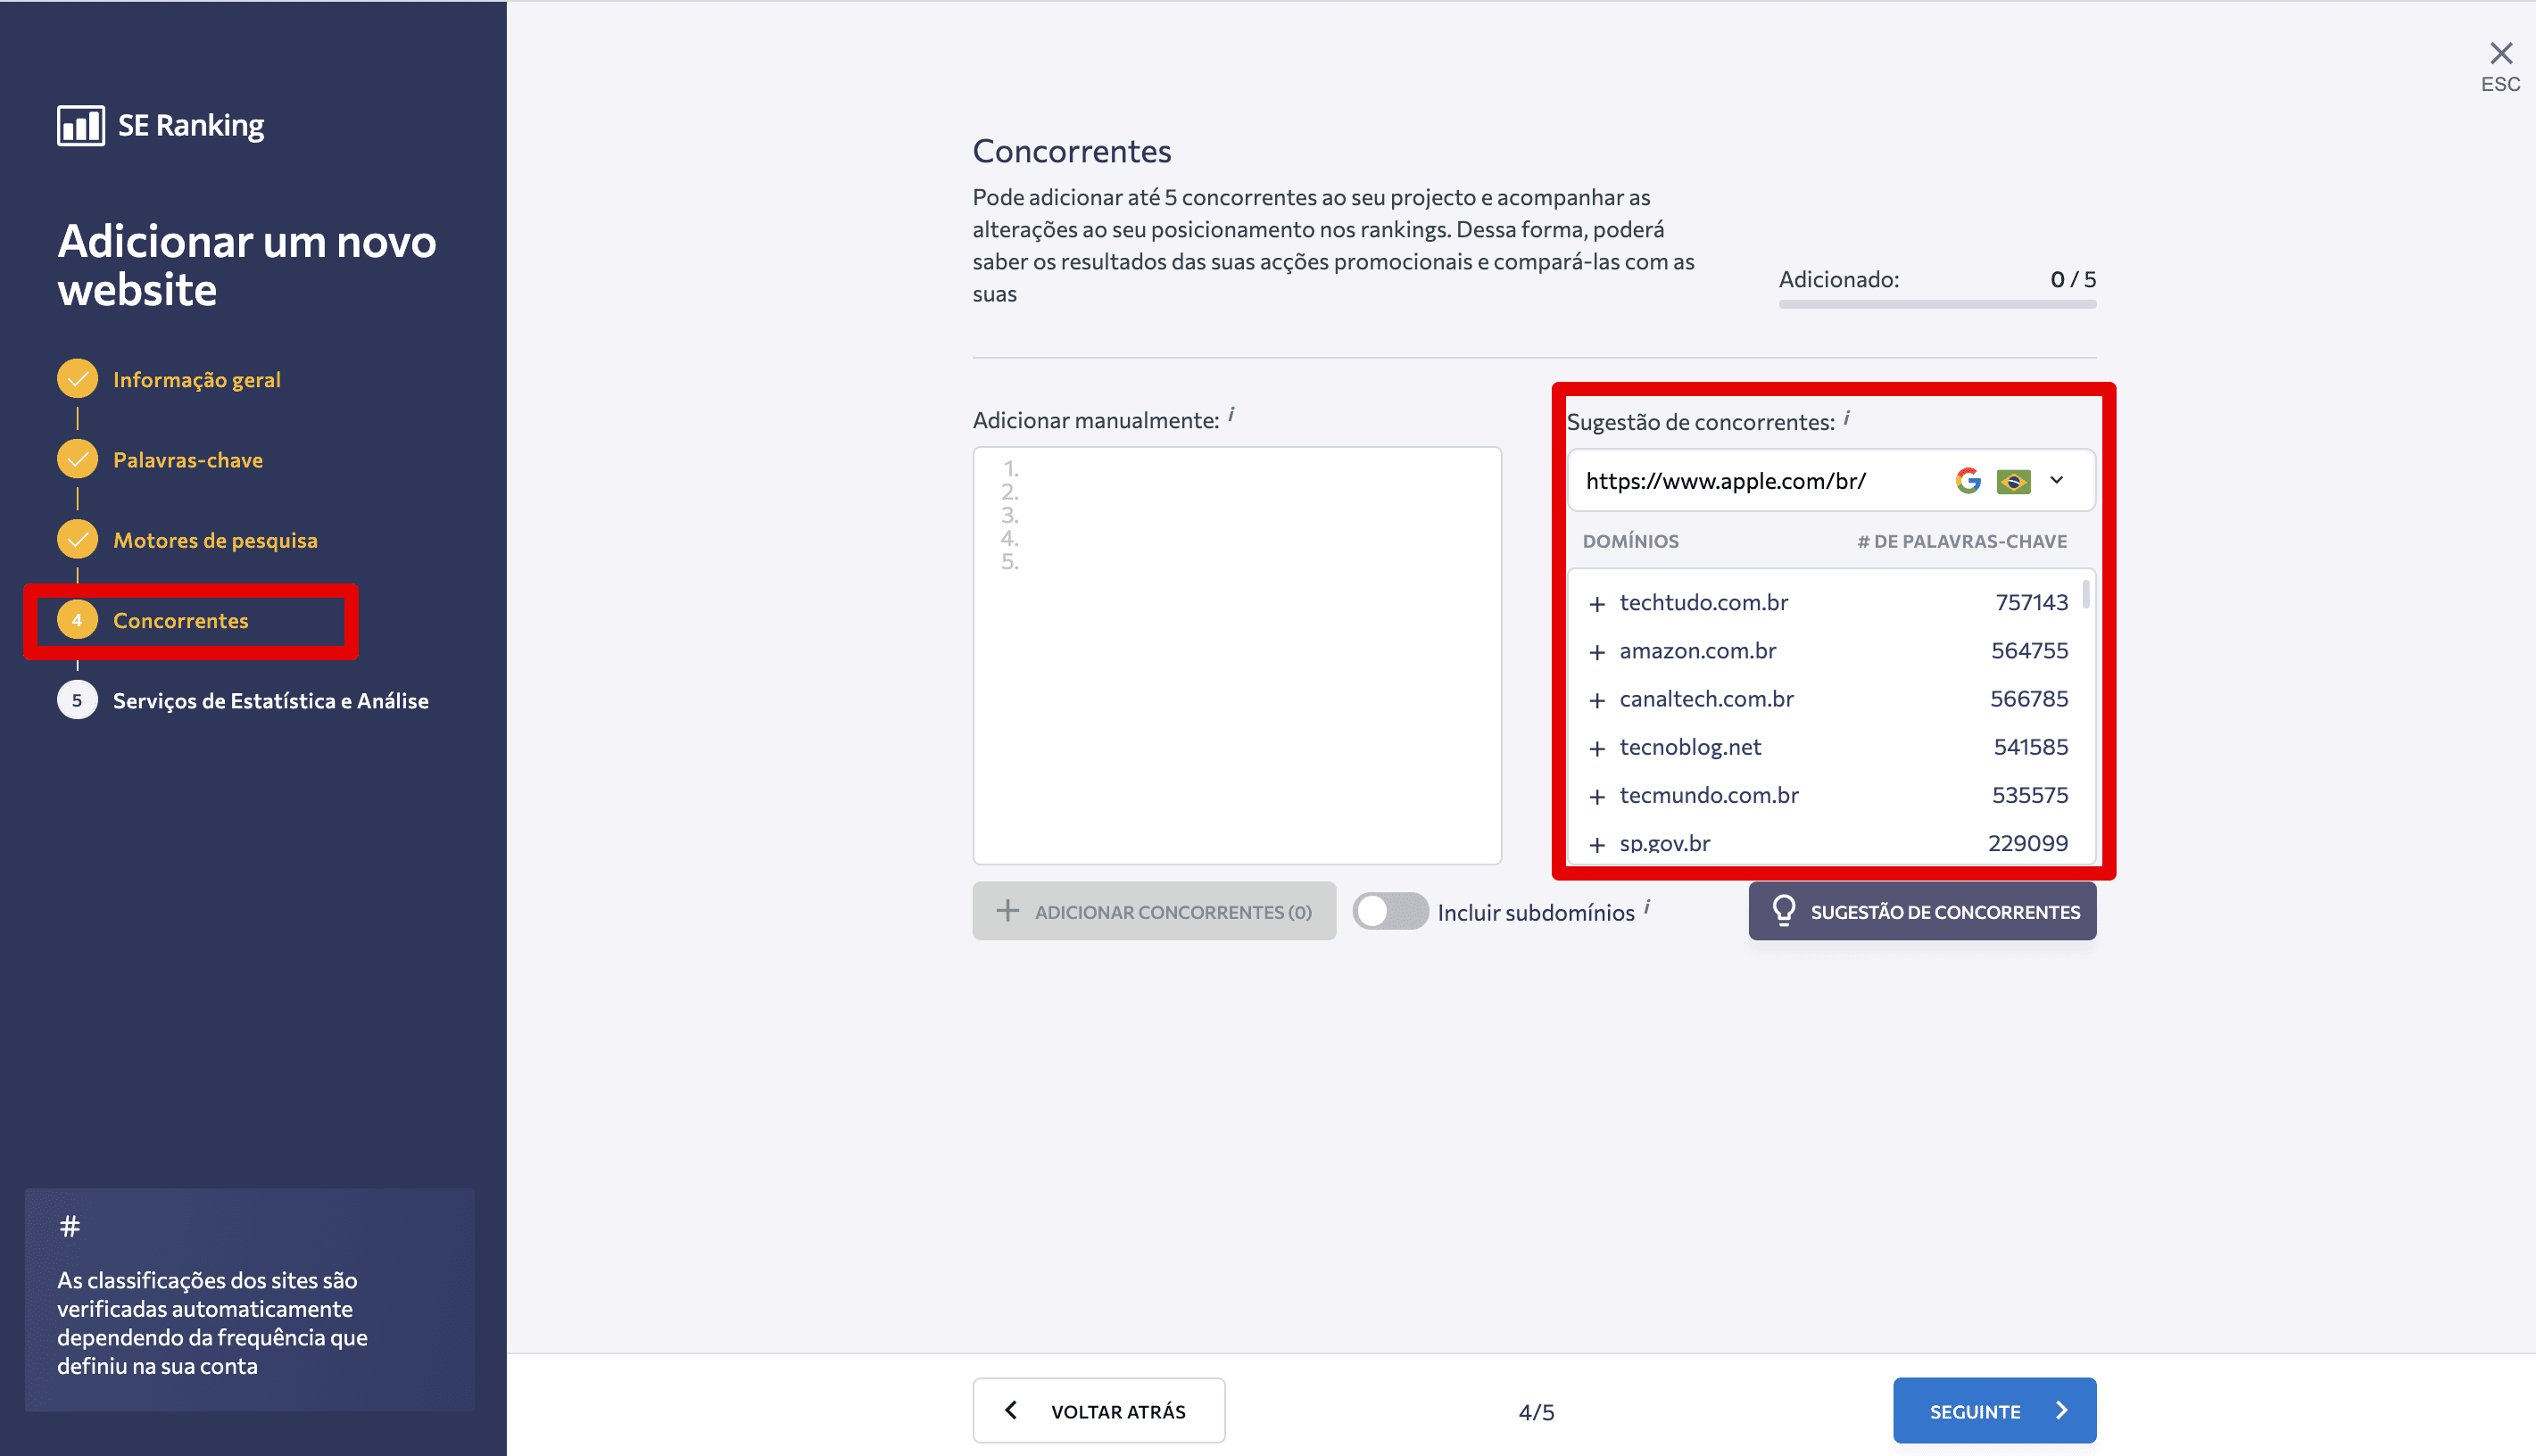The height and width of the screenshot is (1456, 2536).
Task: Open the Motores de pesquisa step
Action: point(215,540)
